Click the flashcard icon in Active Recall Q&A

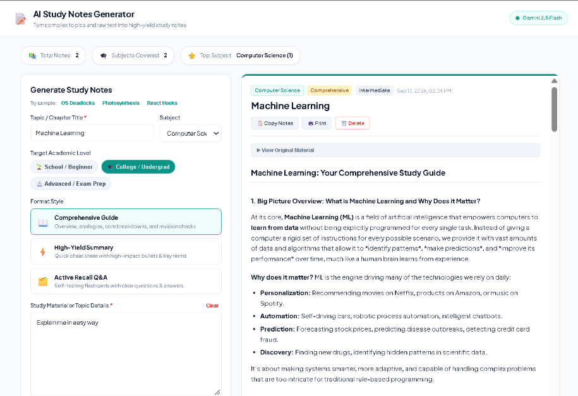coord(43,282)
